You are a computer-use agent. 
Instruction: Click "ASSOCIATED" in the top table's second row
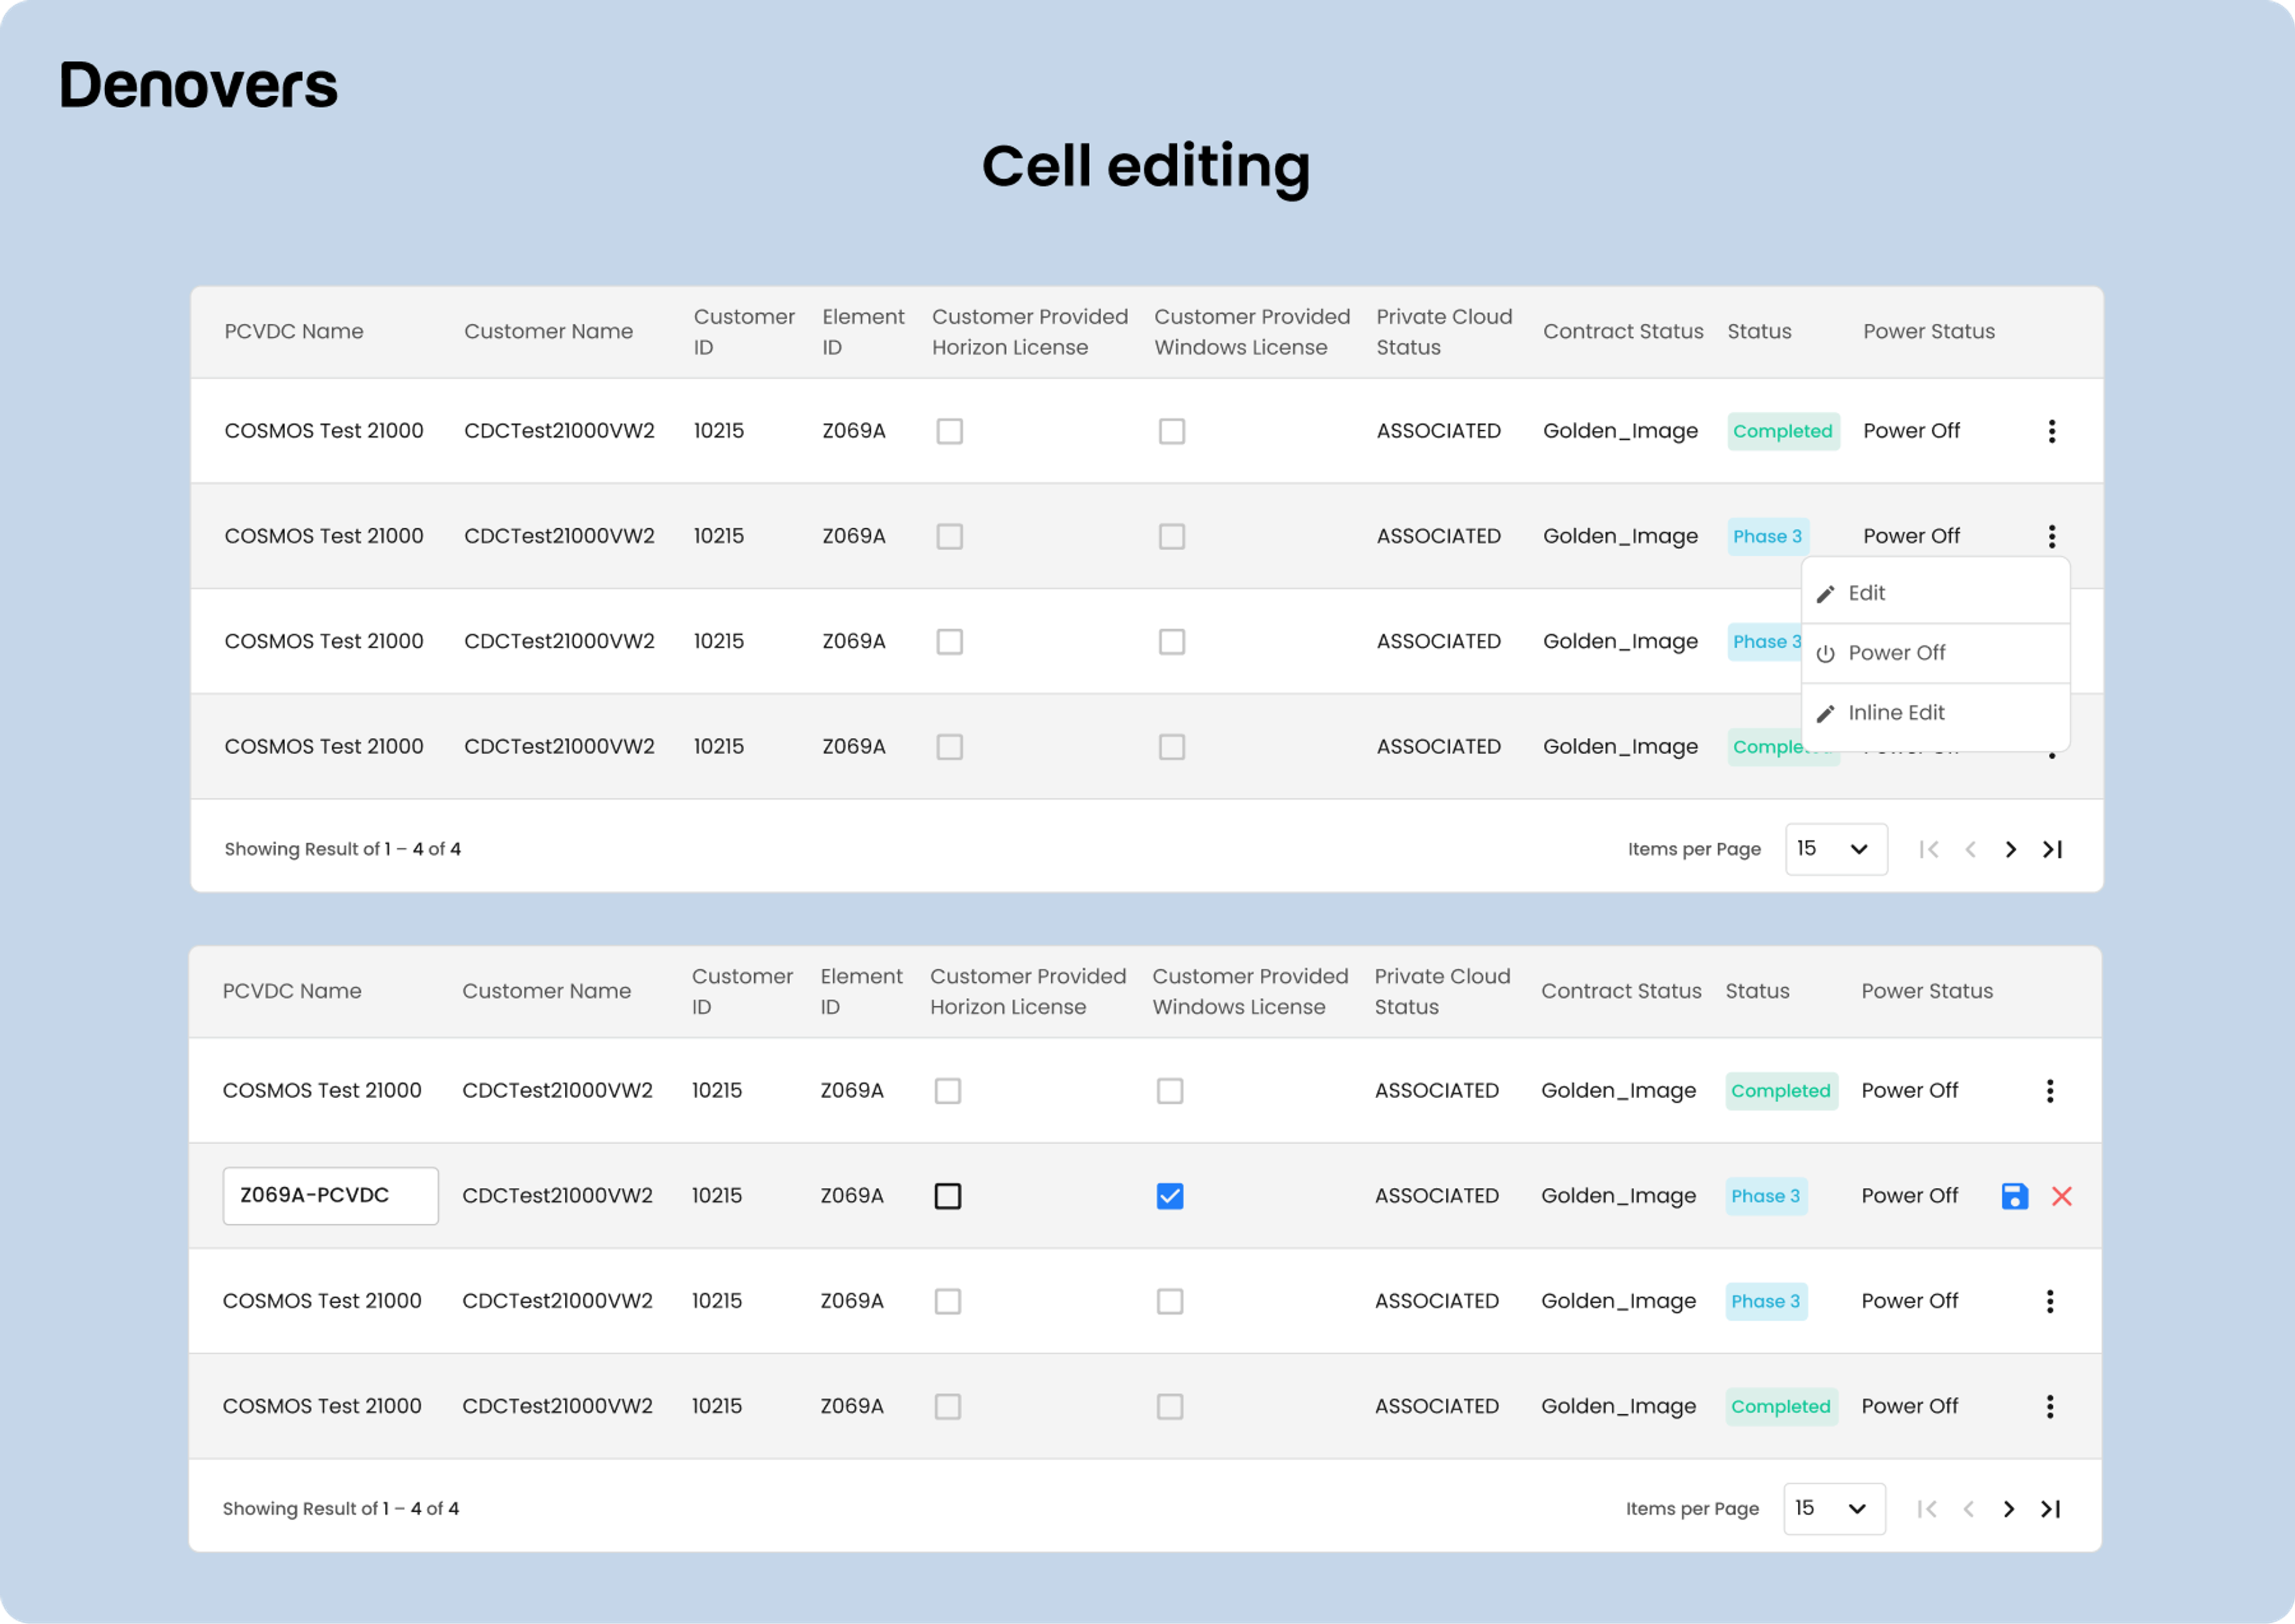pos(1438,536)
